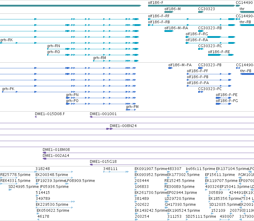Click clone DME1-008N24 label
The width and height of the screenshot is (254, 221).
pyautogui.click(x=123, y=126)
